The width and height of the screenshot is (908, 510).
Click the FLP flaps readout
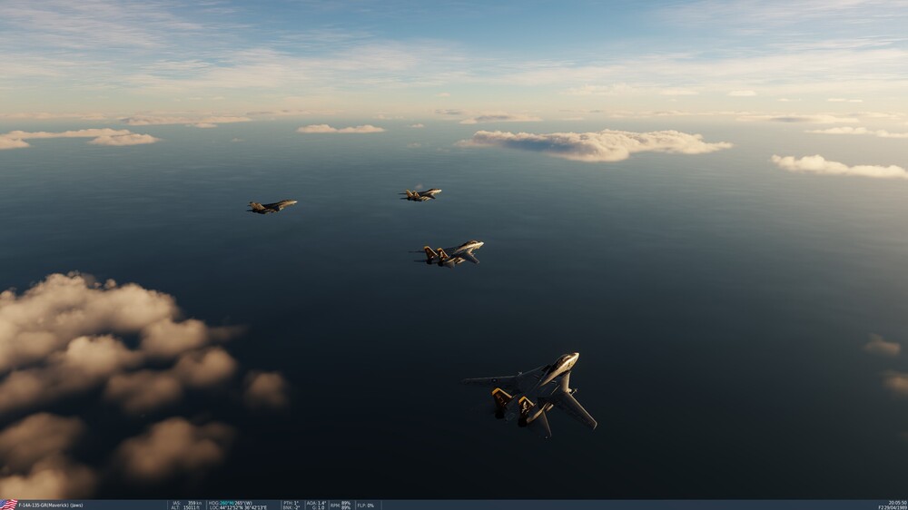tap(365, 505)
